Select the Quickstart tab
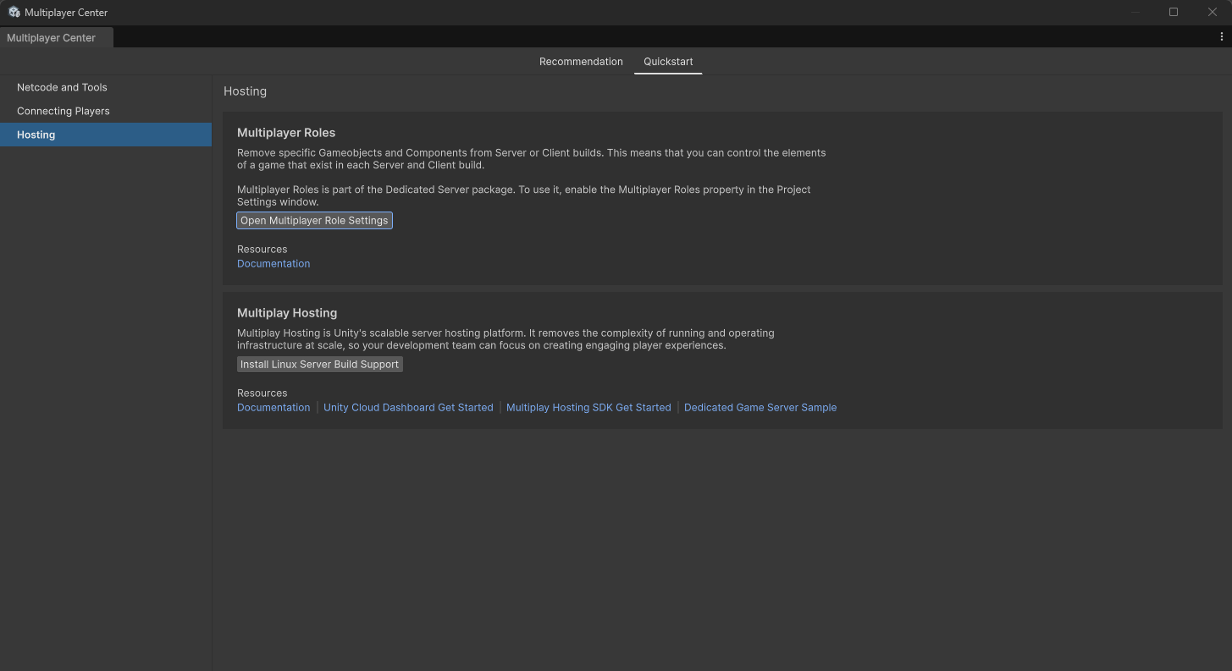The image size is (1232, 671). click(x=668, y=62)
